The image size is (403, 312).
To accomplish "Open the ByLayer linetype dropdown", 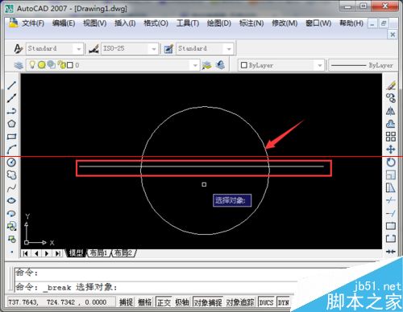I will 364,65.
